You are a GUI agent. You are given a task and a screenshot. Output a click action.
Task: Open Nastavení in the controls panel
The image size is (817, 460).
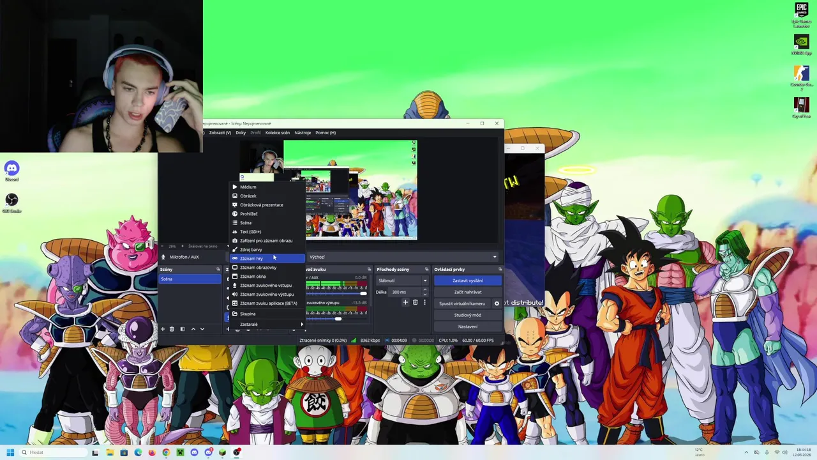click(468, 326)
